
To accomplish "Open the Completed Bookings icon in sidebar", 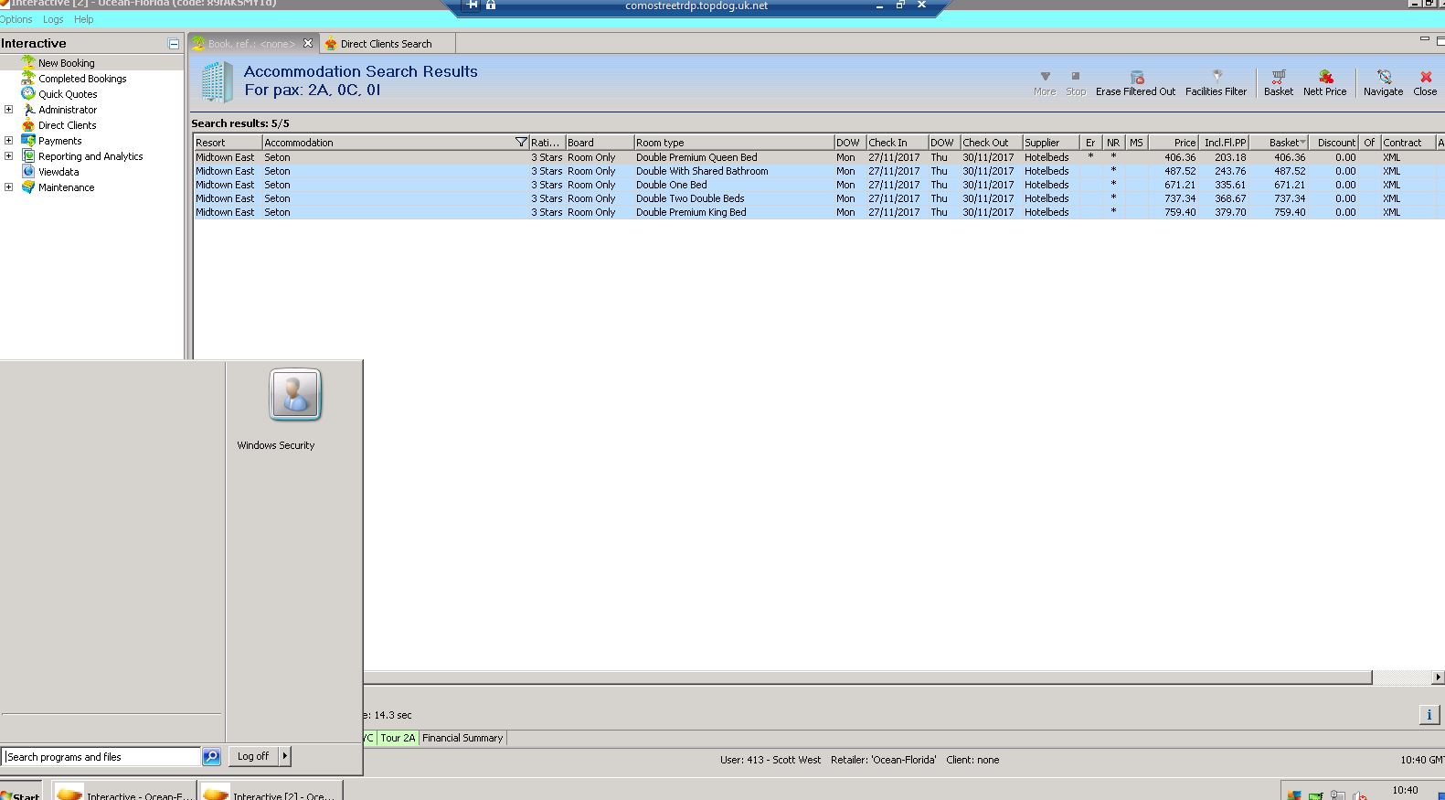I will tap(28, 78).
